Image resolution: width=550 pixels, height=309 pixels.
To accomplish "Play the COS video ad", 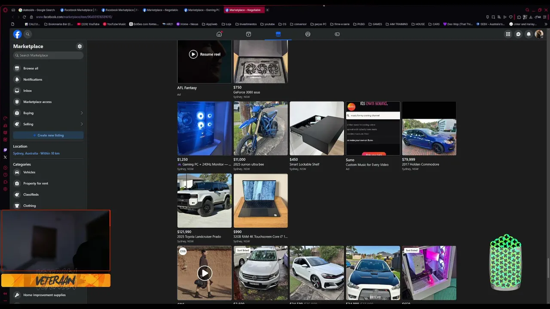I will (205, 273).
